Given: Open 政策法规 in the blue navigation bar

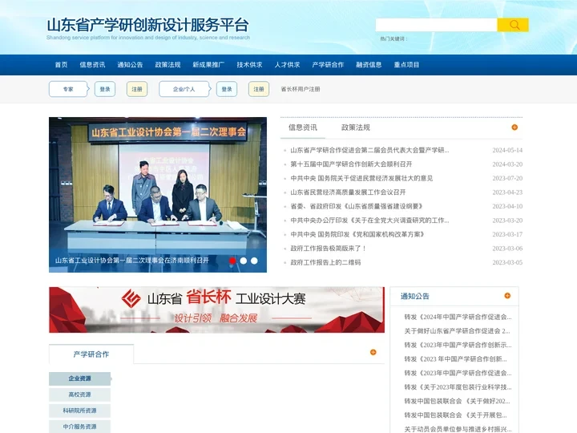Looking at the screenshot, I should (167, 65).
